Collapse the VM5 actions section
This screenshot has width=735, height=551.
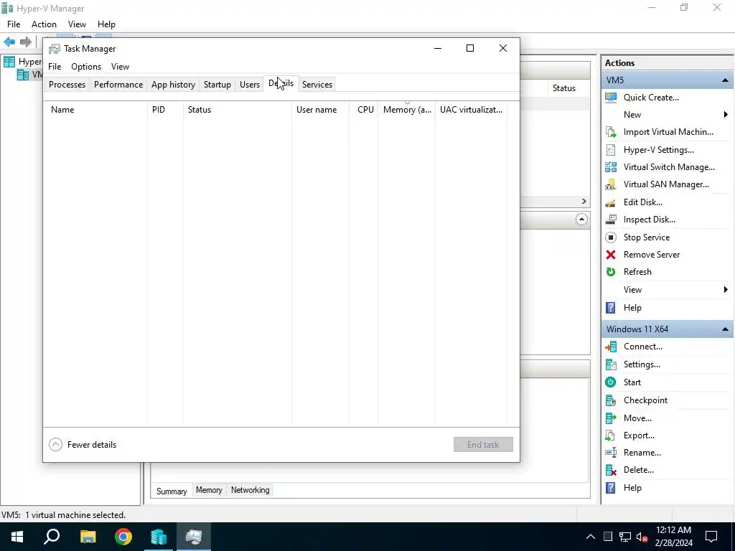coord(725,80)
